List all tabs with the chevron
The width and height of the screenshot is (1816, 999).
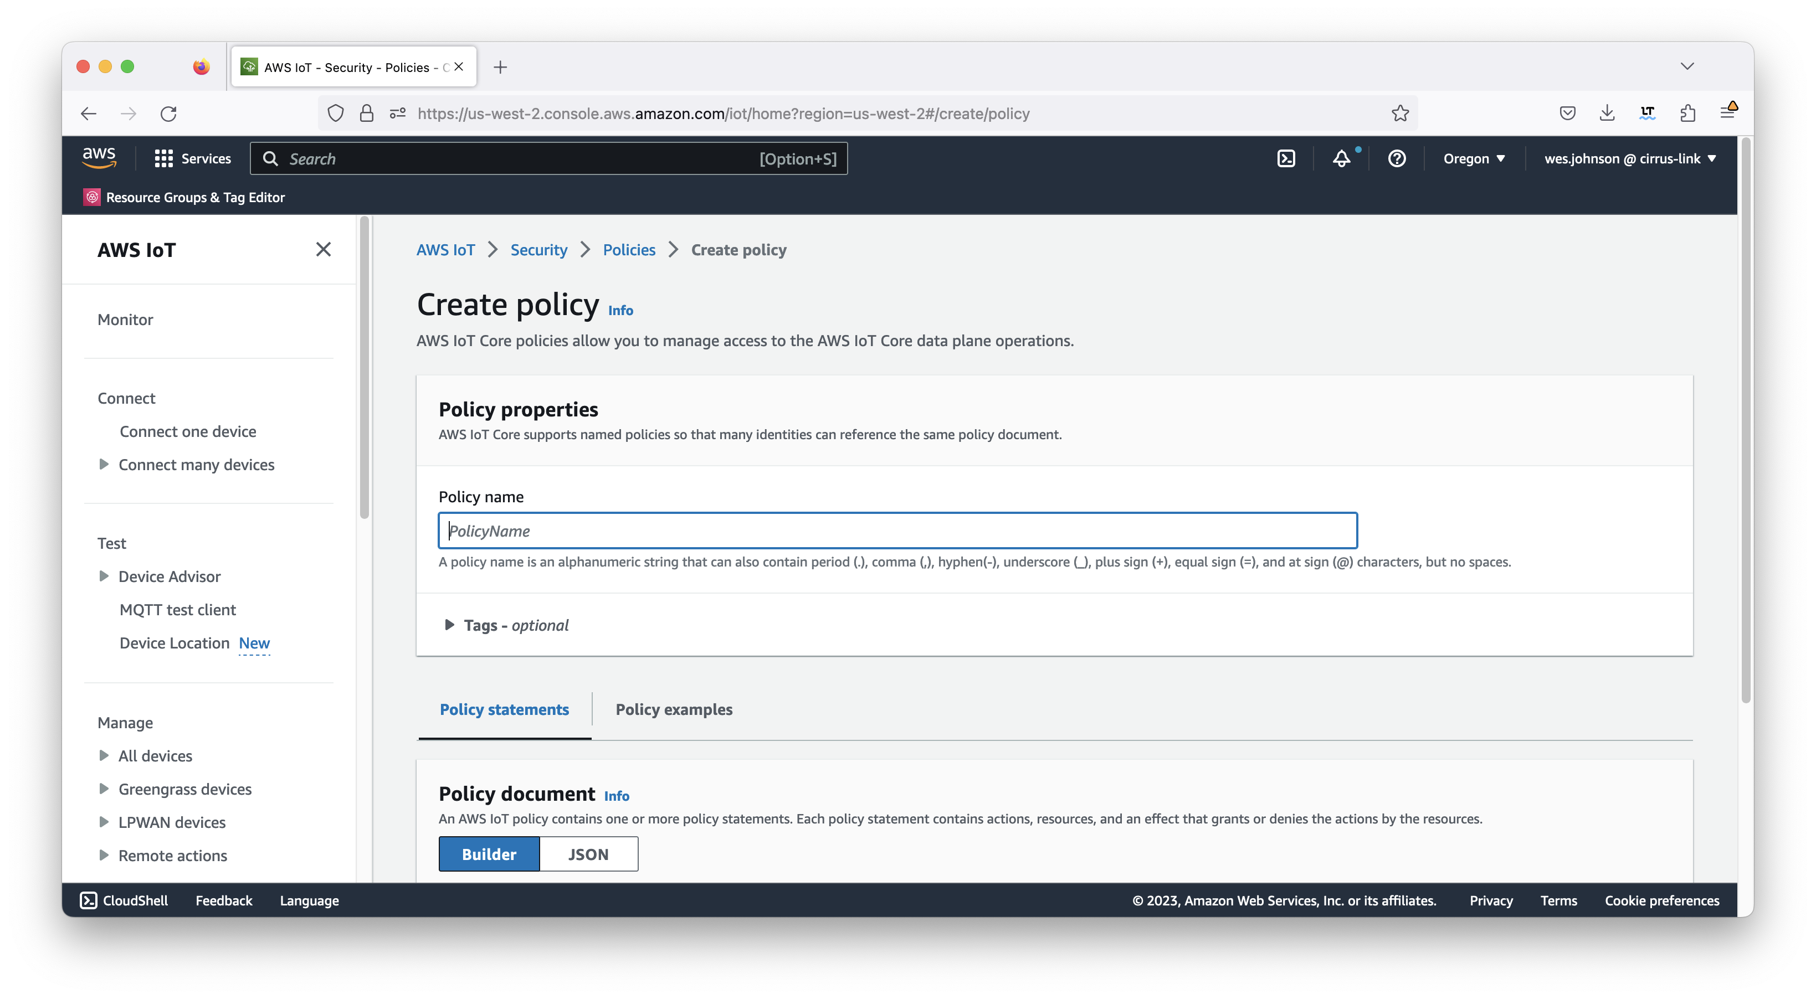point(1687,66)
